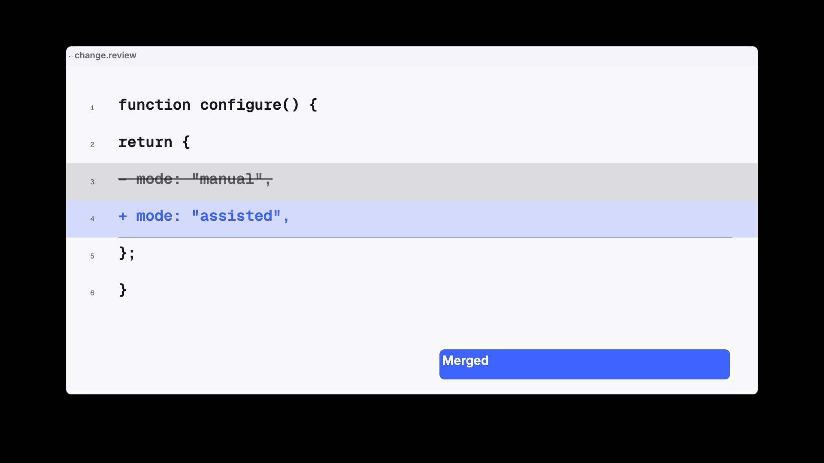This screenshot has height=463, width=824.
Task: Click the word "mode:" in the removed line
Action: pos(159,179)
